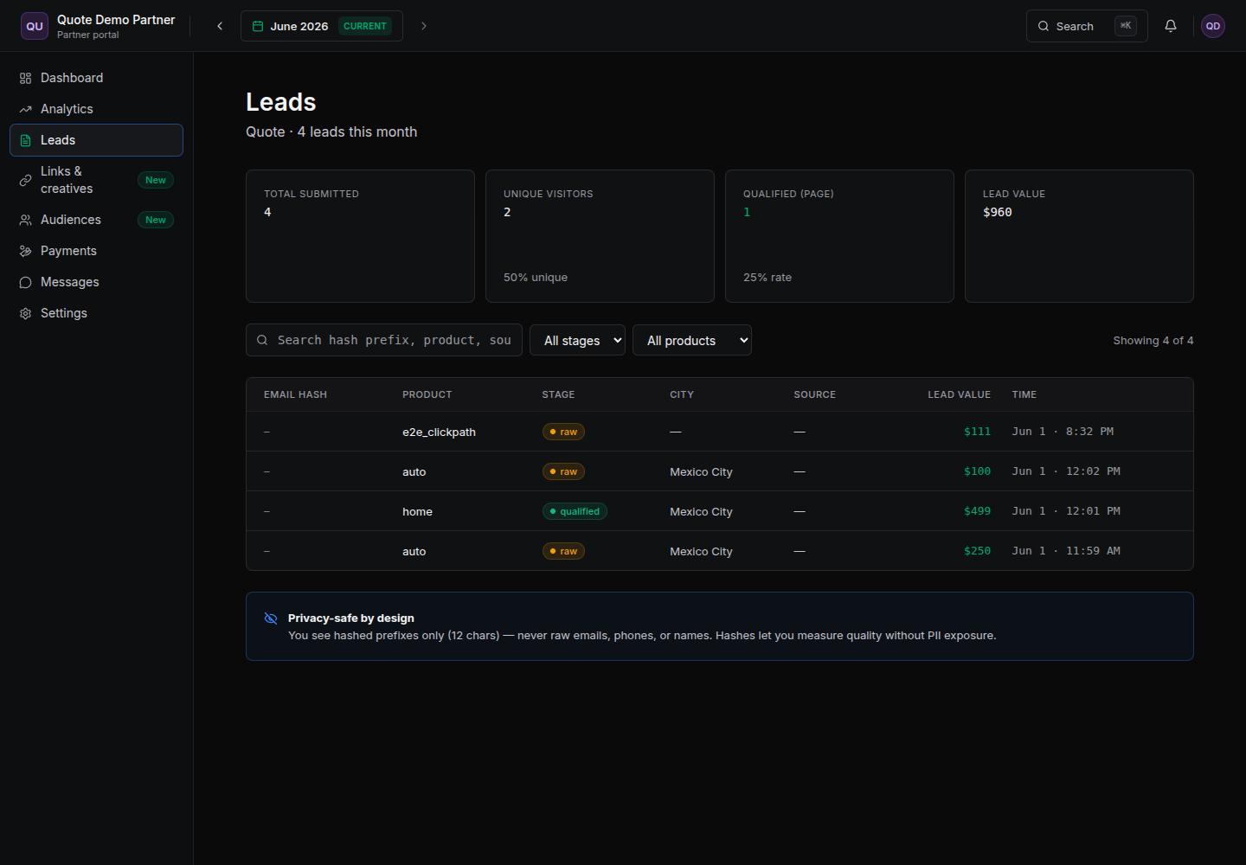Image resolution: width=1246 pixels, height=865 pixels.
Task: Click New badge beside Links & creatives
Action: [156, 180]
